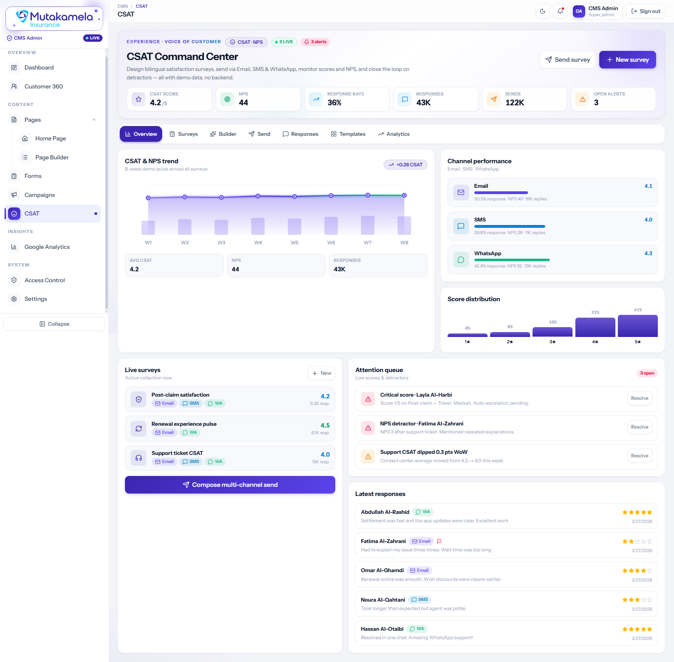Collapse the sidebar panel
This screenshot has width=674, height=662.
(54, 324)
